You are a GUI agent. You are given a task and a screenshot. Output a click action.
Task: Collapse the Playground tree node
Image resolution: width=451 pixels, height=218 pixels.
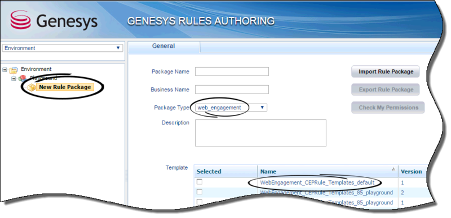(x=14, y=78)
